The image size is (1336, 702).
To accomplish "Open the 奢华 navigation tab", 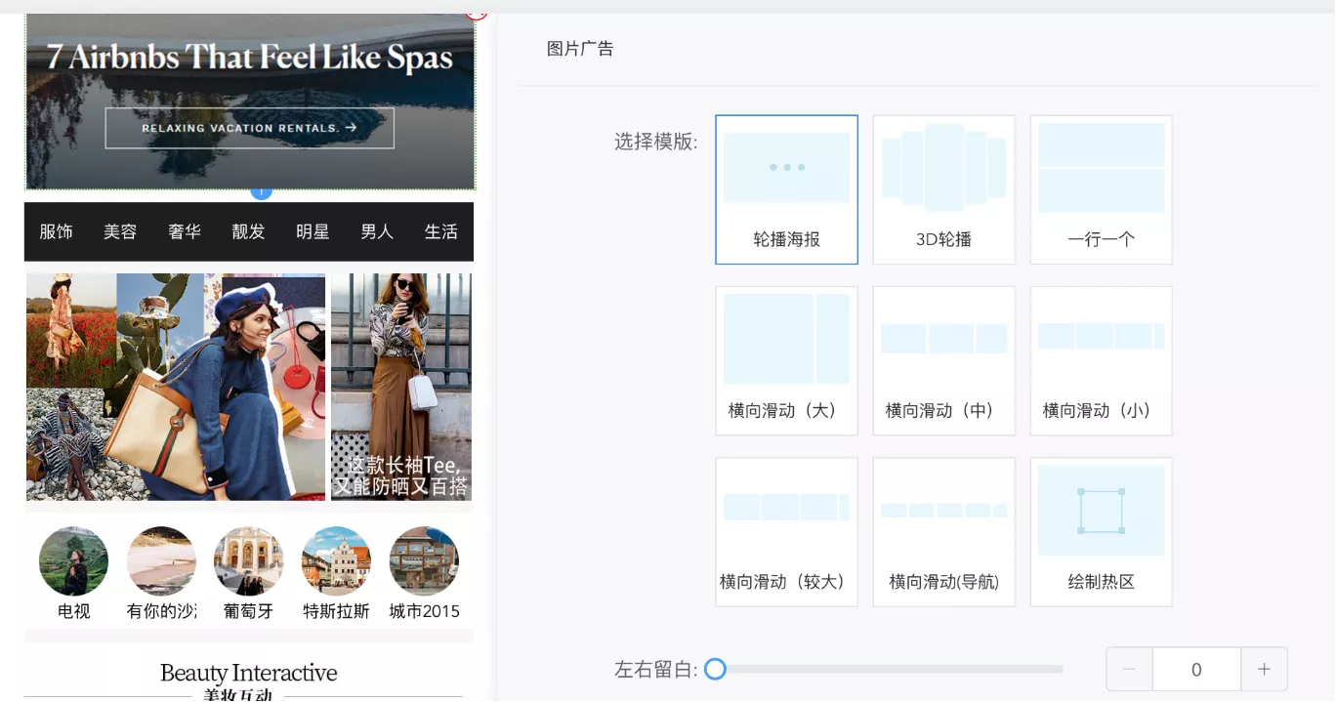I will [x=185, y=231].
